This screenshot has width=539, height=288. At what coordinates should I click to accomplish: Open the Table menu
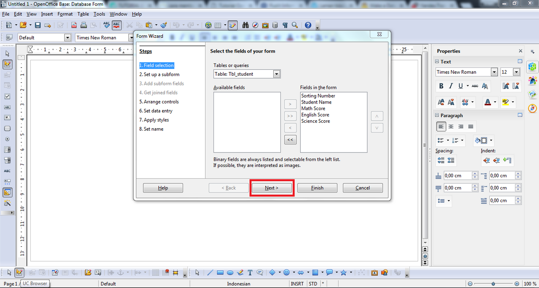coord(83,14)
